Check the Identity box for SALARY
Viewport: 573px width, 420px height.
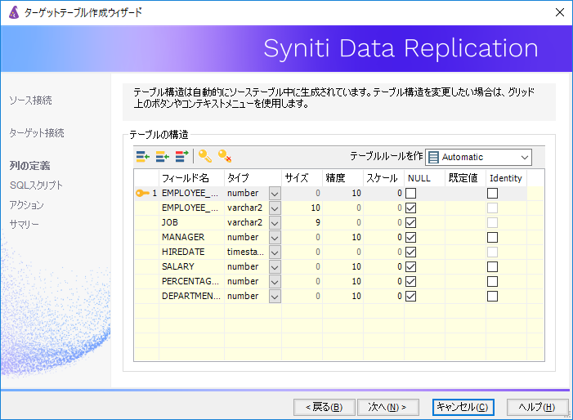pyautogui.click(x=492, y=266)
